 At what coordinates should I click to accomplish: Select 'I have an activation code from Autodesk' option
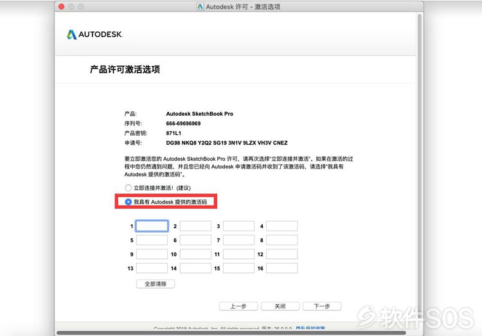coord(128,202)
